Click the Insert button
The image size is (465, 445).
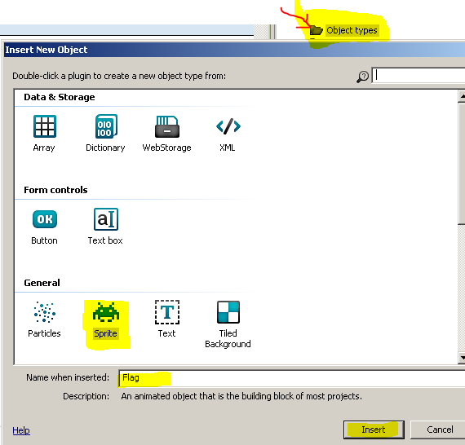pyautogui.click(x=374, y=430)
